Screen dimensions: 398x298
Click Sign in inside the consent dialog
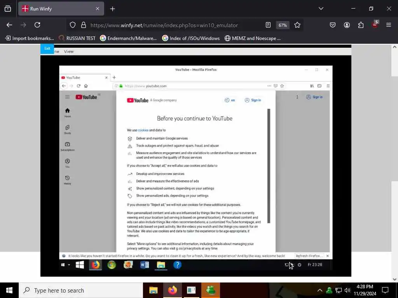pyautogui.click(x=253, y=100)
